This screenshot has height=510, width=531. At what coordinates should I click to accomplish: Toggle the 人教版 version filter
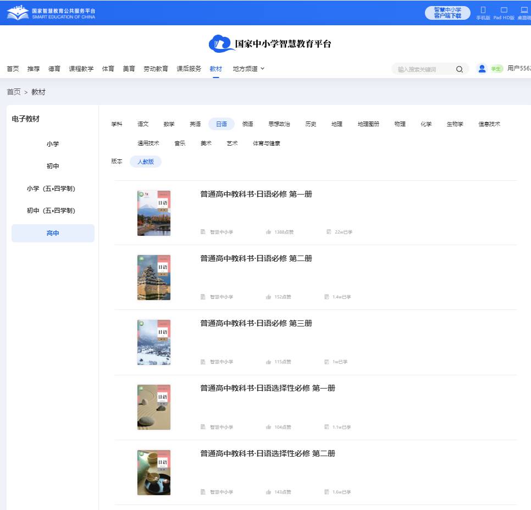coord(145,161)
